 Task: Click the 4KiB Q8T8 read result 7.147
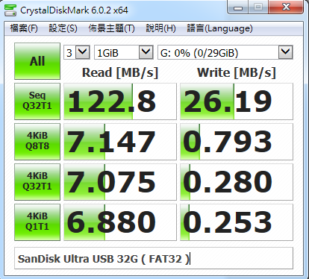[120, 142]
